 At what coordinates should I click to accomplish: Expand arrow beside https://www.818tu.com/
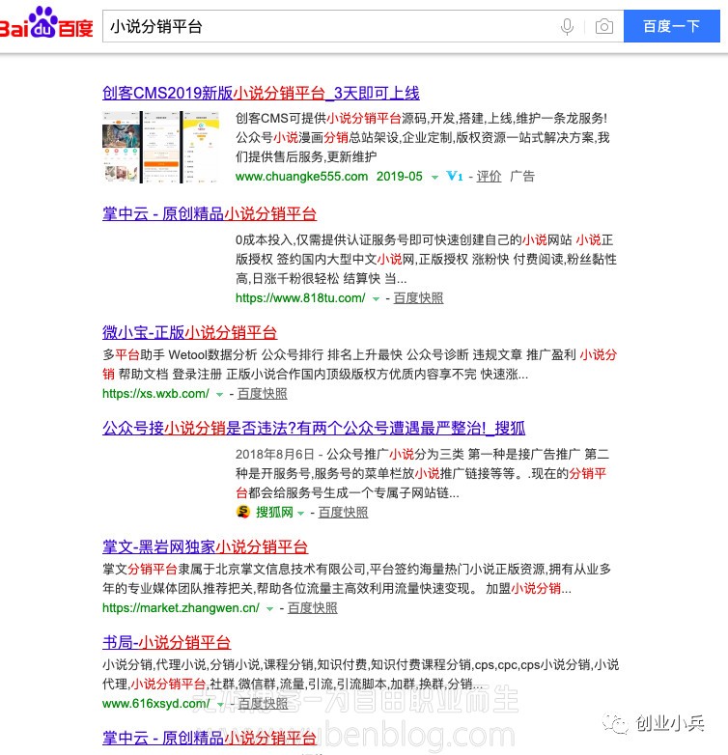pos(376,299)
